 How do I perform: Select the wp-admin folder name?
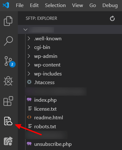coord(46,56)
